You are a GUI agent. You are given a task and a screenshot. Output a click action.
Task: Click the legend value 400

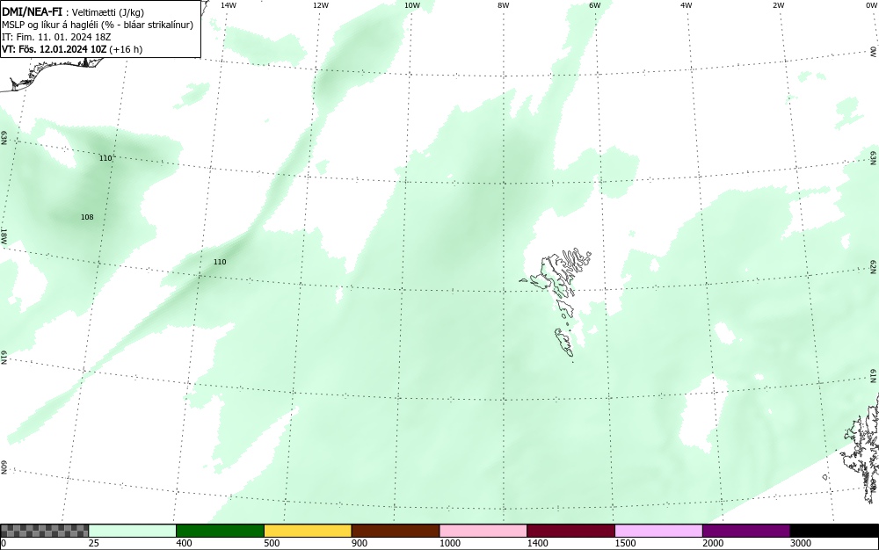coord(184,543)
